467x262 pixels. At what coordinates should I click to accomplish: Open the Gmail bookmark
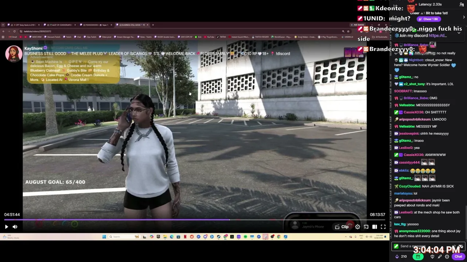coord(13,37)
